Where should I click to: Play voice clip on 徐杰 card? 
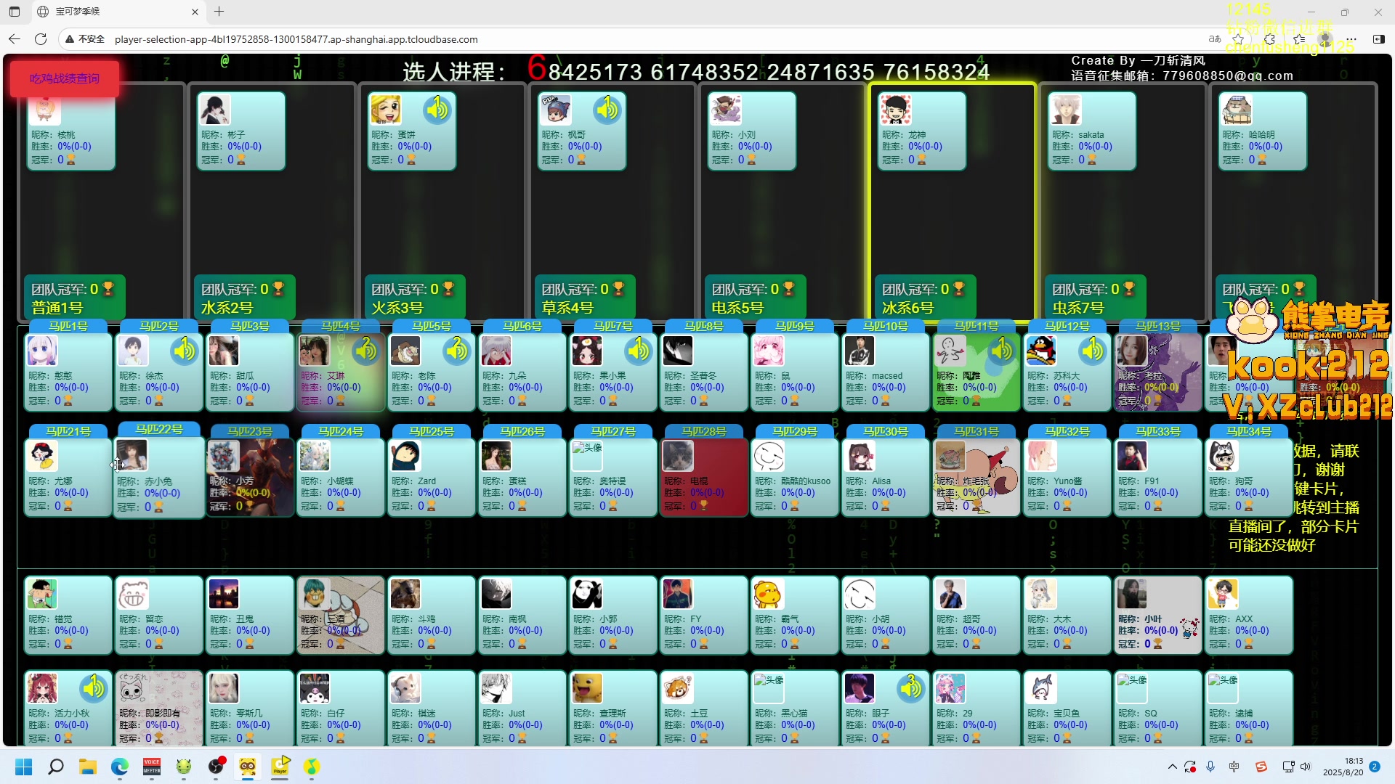coord(184,351)
